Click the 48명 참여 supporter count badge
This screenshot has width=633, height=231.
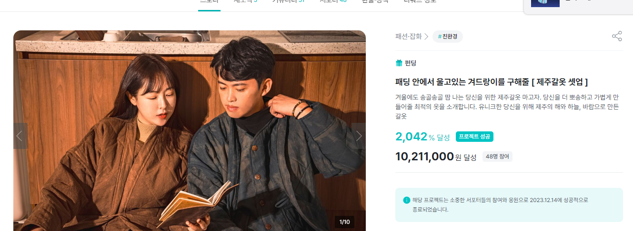coord(497,157)
